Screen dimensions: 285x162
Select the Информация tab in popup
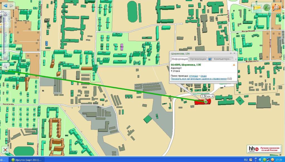click(x=179, y=59)
